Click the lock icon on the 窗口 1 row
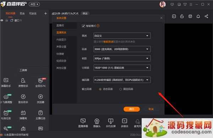This screenshot has width=213, height=138. (x=6, y=21)
